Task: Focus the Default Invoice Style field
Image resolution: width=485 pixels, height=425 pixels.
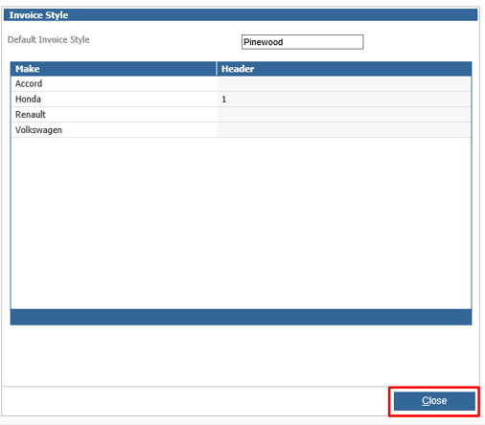Action: [x=302, y=42]
